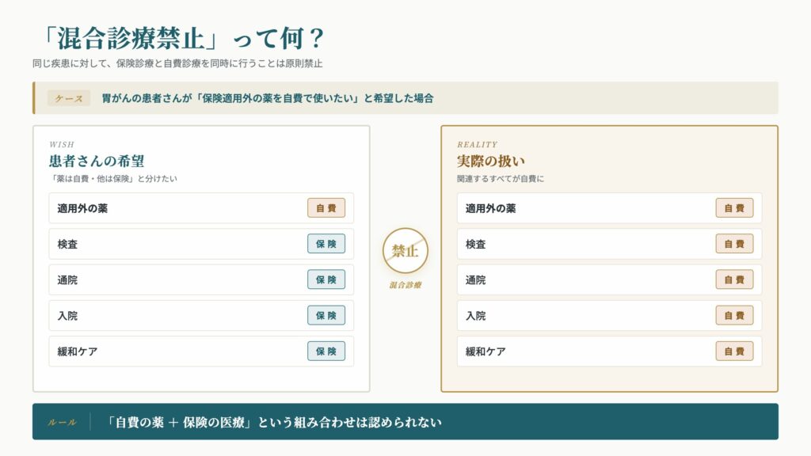Select the 実際の扱い heading

(491, 161)
